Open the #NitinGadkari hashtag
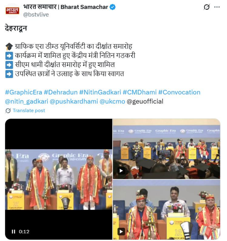The height and width of the screenshot is (241, 227). tap(100, 92)
